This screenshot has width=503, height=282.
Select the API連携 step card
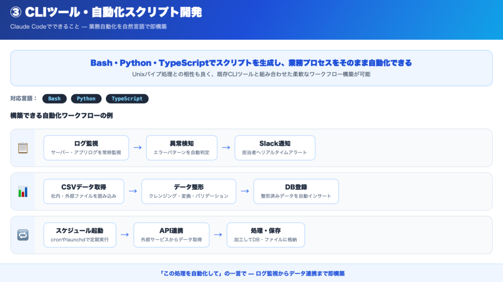point(171,235)
